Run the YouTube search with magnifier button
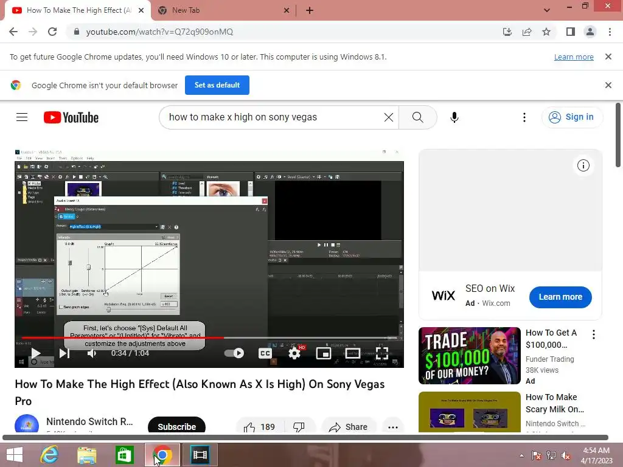Screen dimensions: 623x467 click(417, 117)
